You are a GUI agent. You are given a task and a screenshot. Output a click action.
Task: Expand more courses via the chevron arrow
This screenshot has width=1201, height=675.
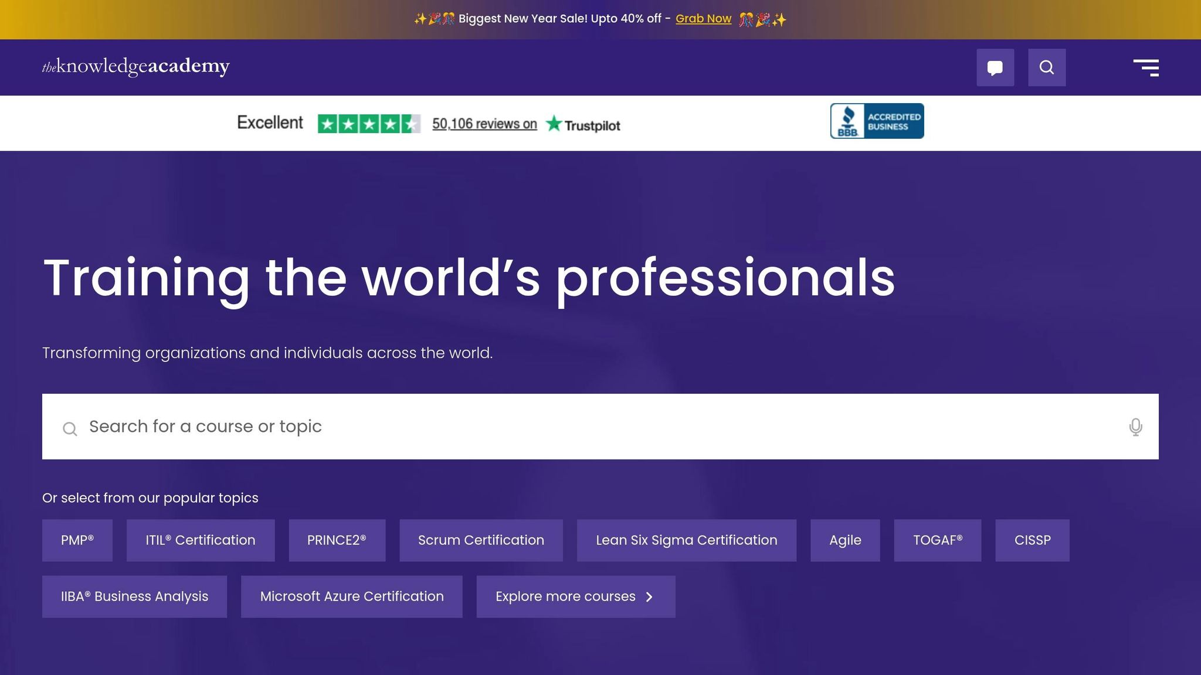point(649,596)
